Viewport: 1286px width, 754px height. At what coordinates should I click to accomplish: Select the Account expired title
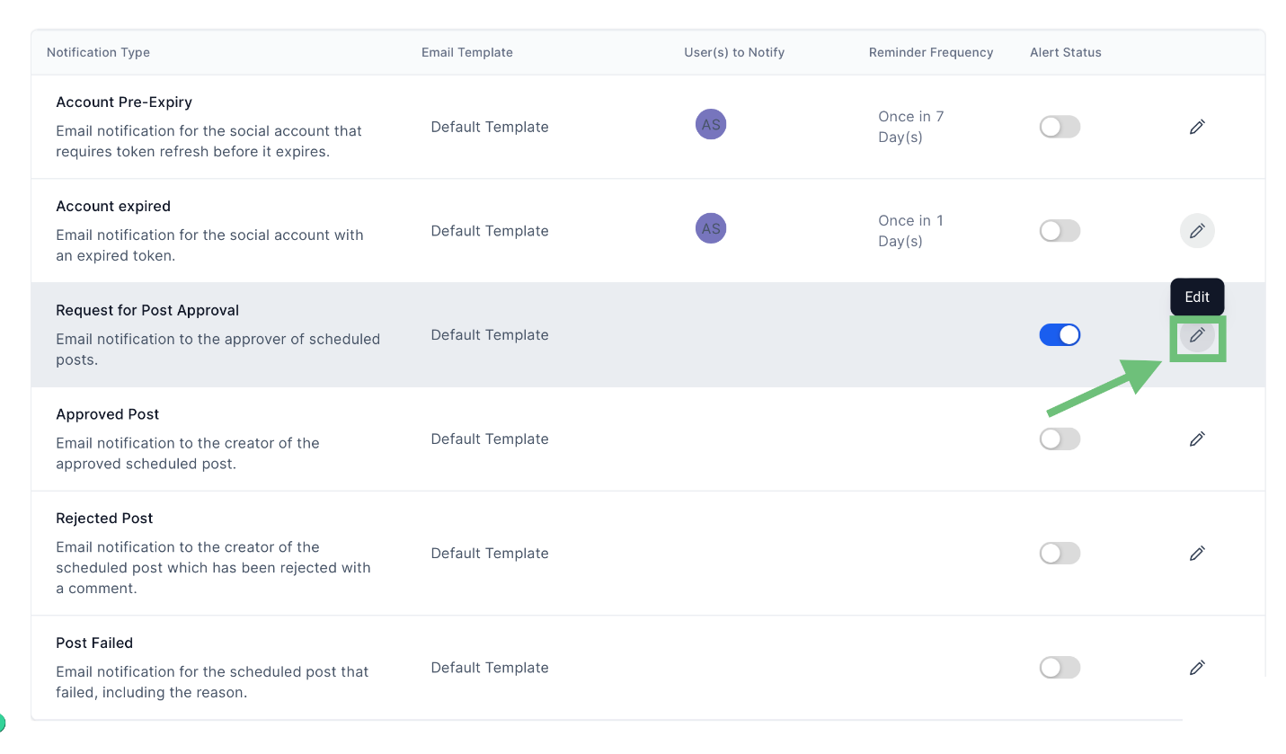coord(113,207)
